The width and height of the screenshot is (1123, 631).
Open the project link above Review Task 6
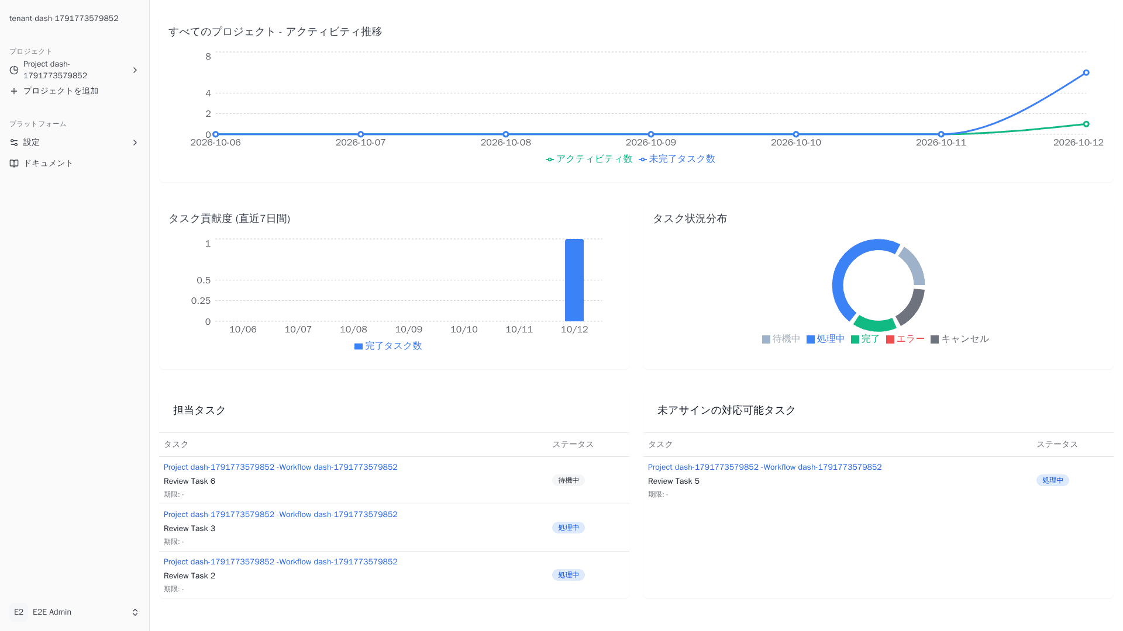[x=280, y=467]
